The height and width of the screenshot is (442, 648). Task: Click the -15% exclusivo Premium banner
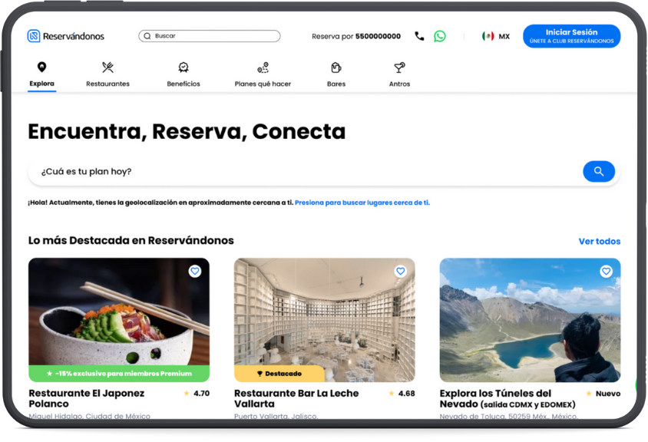click(119, 374)
